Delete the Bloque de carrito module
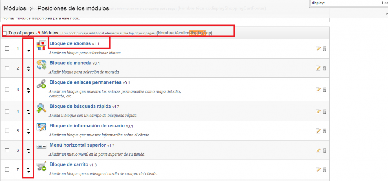Screen dimensions: 388x181 pos(325,170)
